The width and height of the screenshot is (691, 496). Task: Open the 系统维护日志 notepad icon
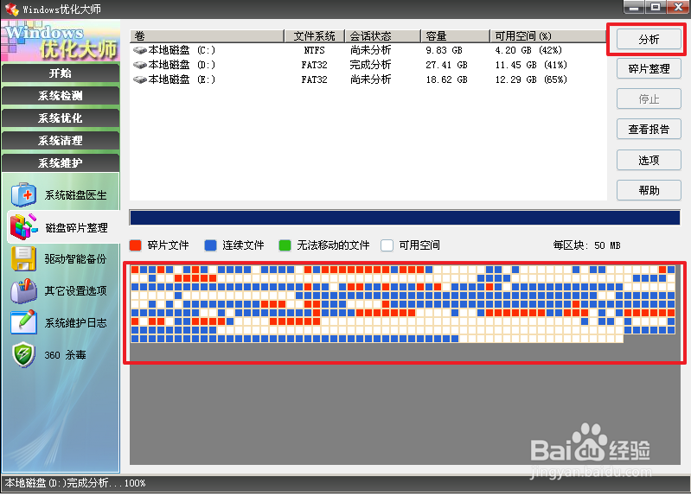coord(24,322)
